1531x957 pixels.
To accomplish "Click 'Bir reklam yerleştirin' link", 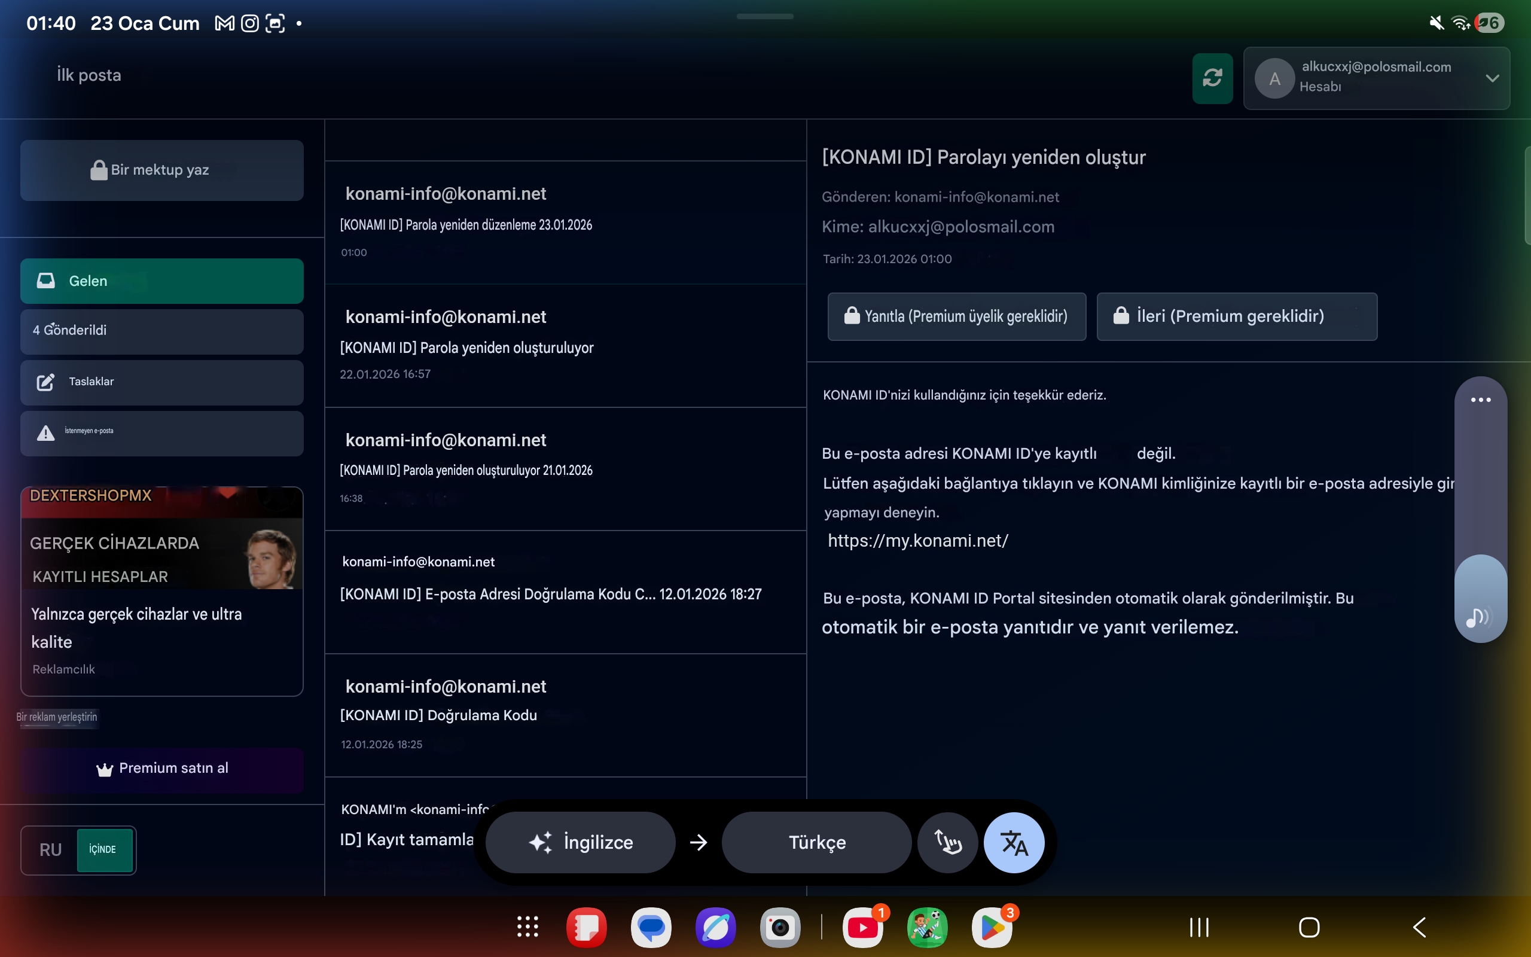I will click(x=57, y=717).
